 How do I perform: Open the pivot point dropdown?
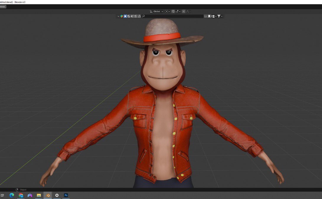168,11
